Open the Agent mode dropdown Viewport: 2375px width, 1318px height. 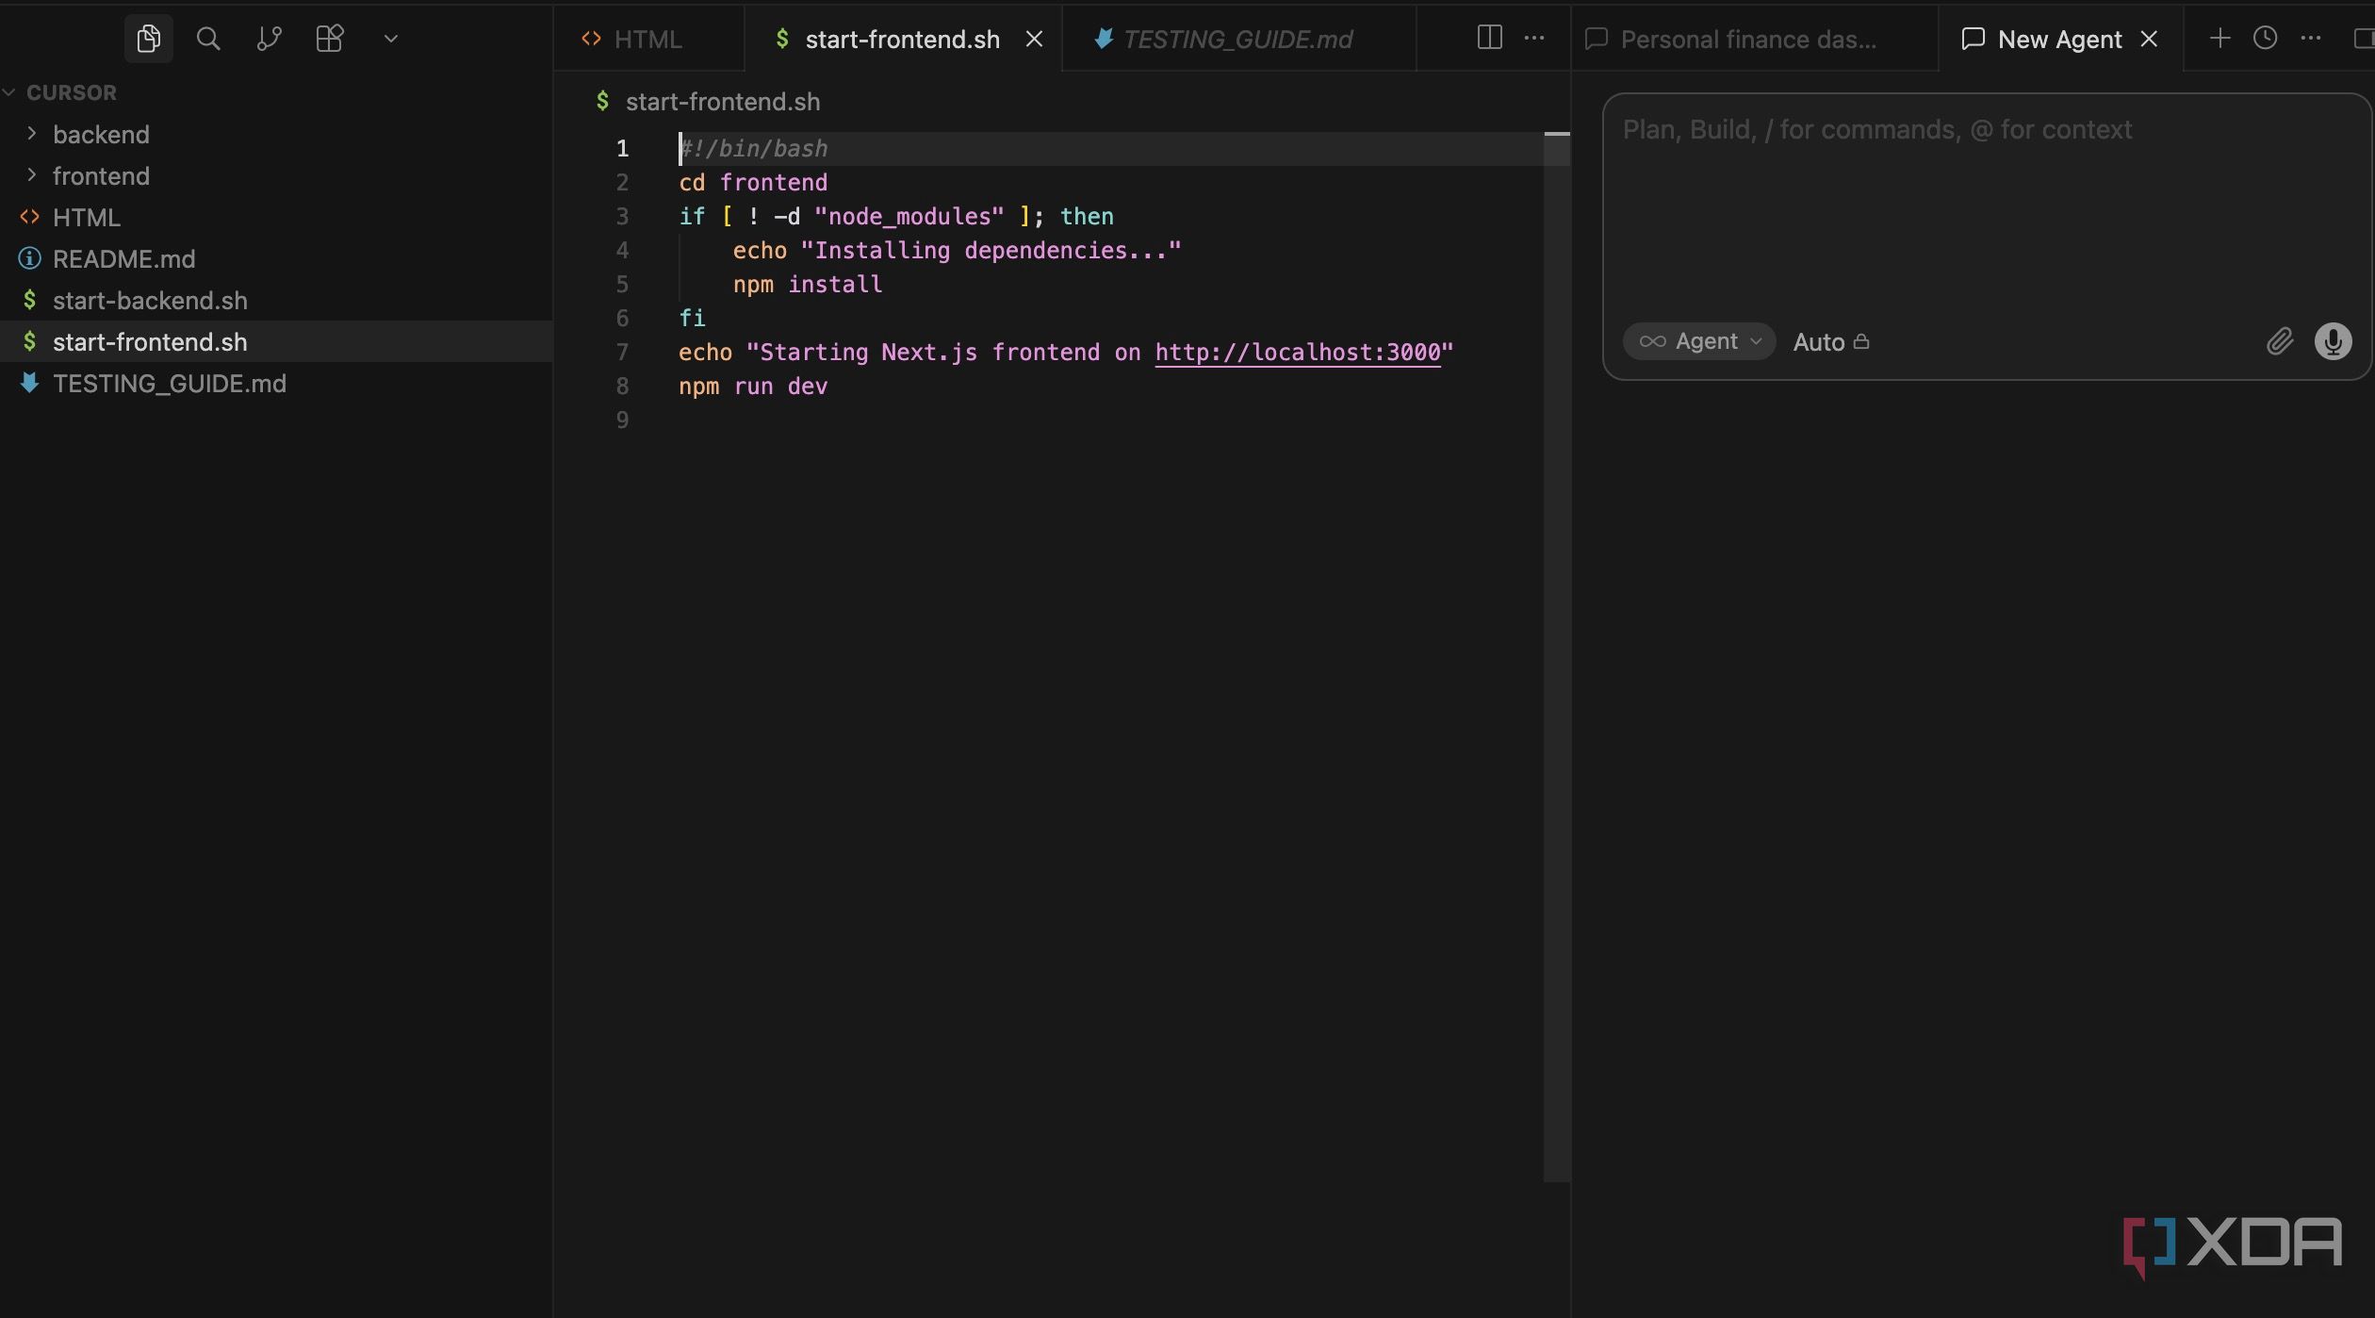1699,341
